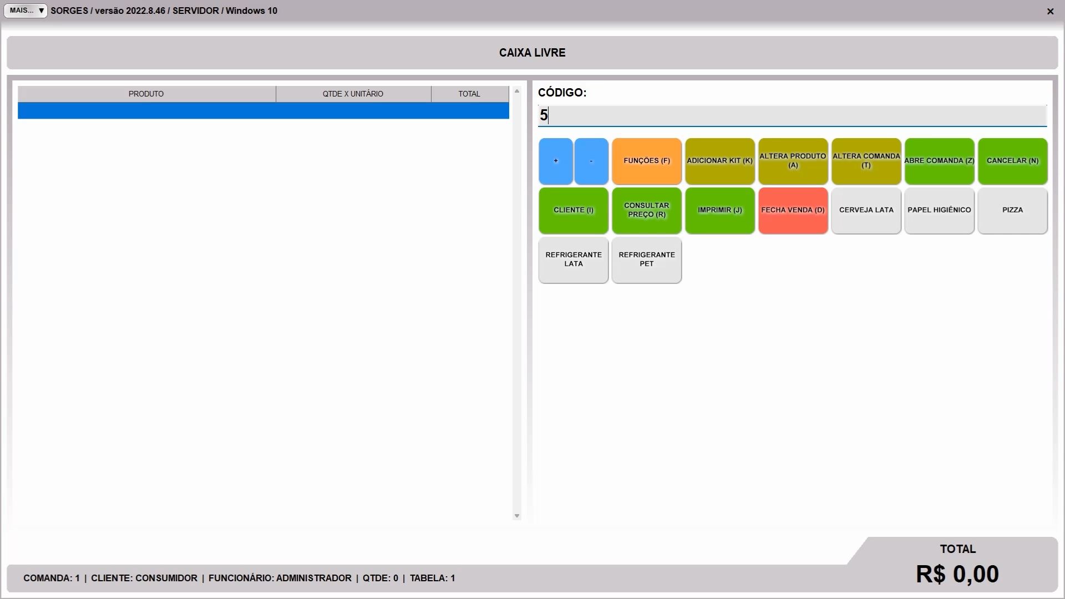The width and height of the screenshot is (1065, 599).
Task: Focus the CÓDIGO input field
Action: click(x=792, y=115)
